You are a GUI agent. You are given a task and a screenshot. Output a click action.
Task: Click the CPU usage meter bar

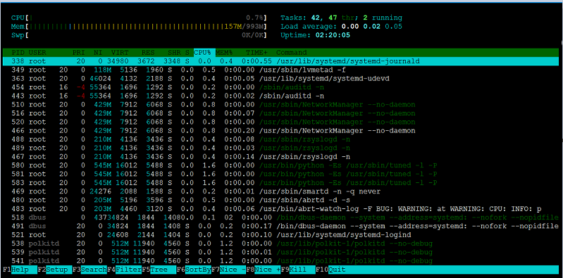tap(140, 18)
